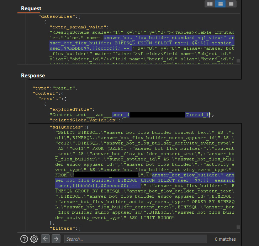The image size is (259, 246).
Task: Select the Request panel header
Action: coord(31,9)
